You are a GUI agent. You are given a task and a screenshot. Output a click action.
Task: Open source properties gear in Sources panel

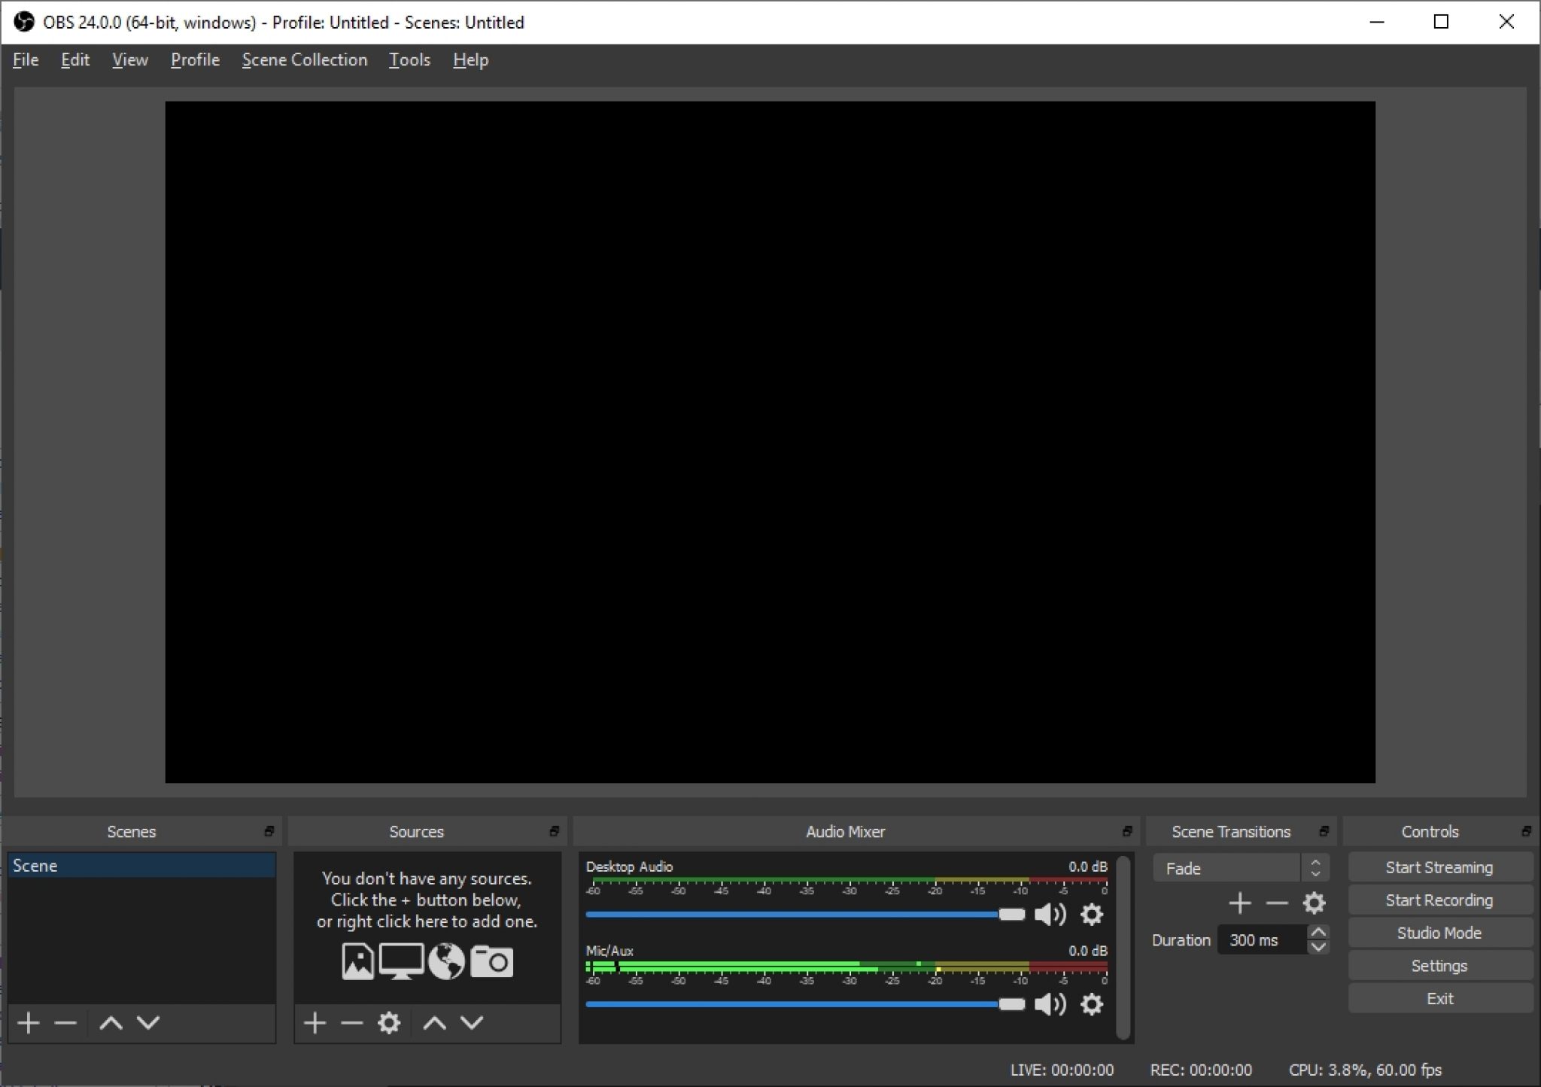click(390, 1022)
